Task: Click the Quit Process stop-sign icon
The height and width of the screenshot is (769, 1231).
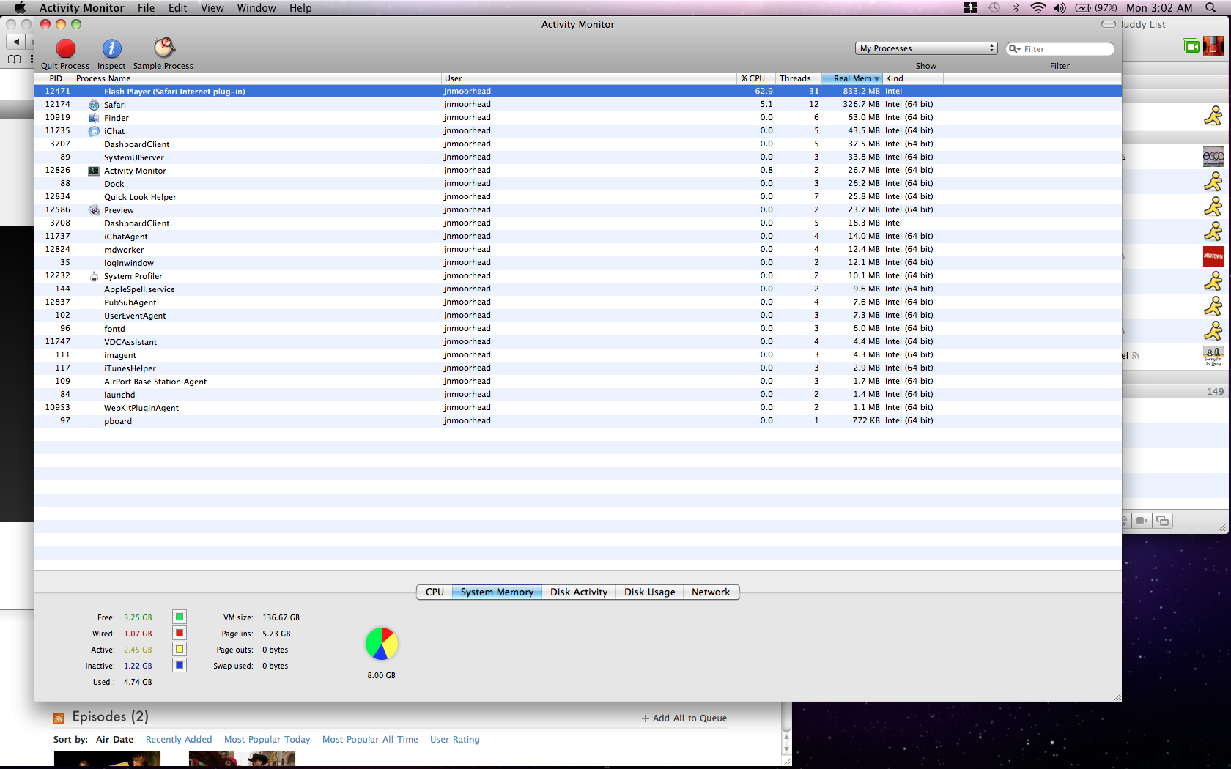Action: pyautogui.click(x=66, y=48)
